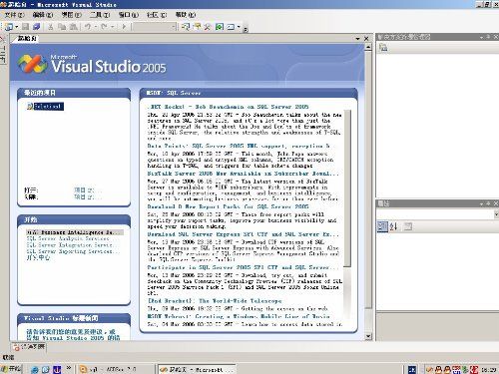Image resolution: width=499 pixels, height=374 pixels.
Task: Open the 帮助(H) menu
Action: click(x=186, y=15)
